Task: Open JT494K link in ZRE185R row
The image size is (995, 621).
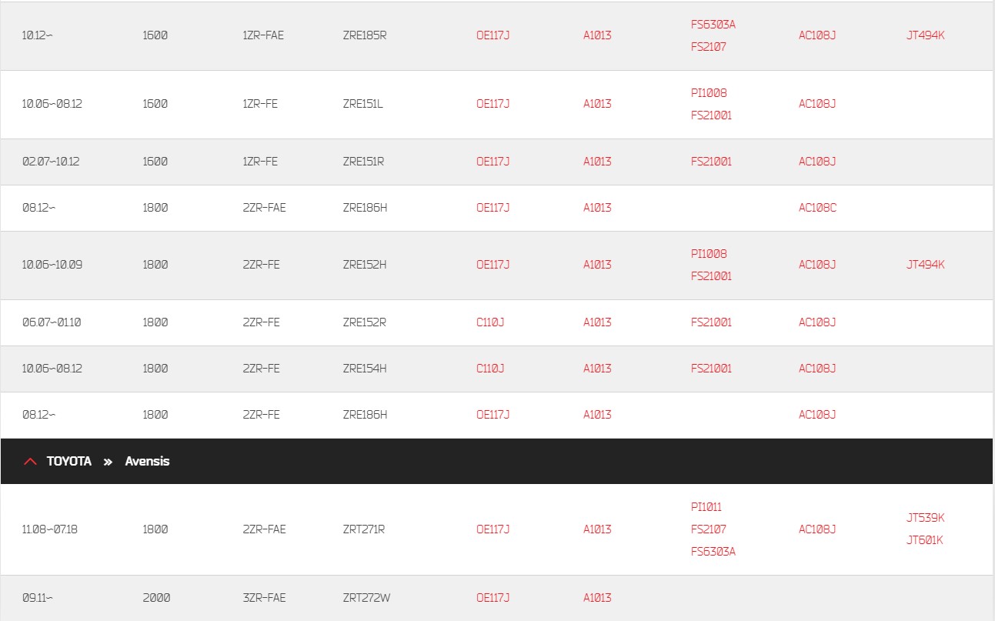Action: (x=926, y=35)
